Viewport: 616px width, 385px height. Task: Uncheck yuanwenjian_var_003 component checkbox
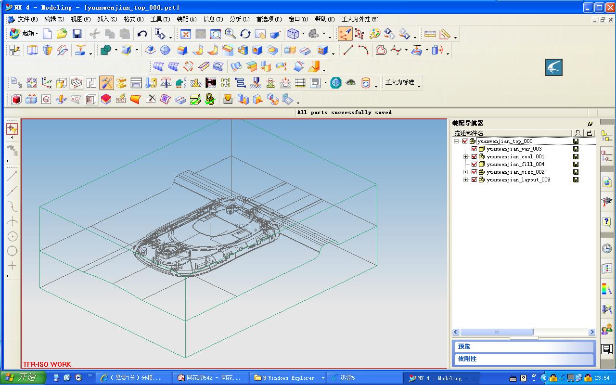[474, 149]
